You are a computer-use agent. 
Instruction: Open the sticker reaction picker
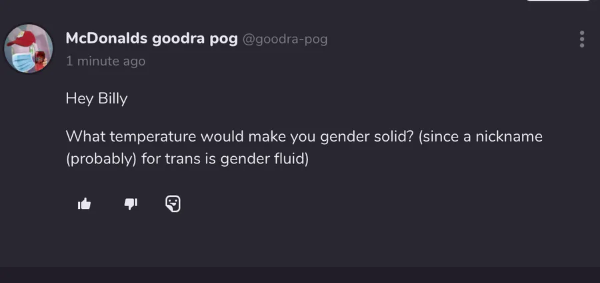173,204
